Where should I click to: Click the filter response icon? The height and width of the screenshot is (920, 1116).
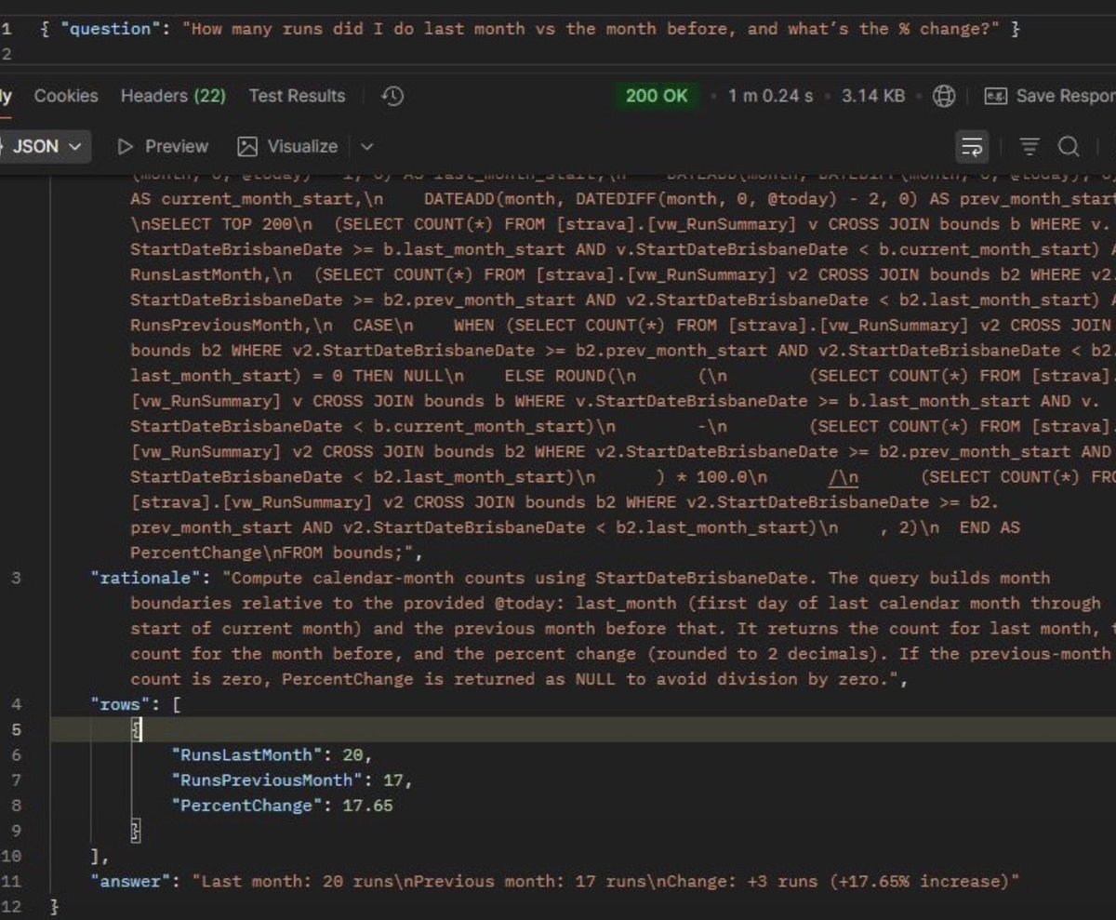1030,147
